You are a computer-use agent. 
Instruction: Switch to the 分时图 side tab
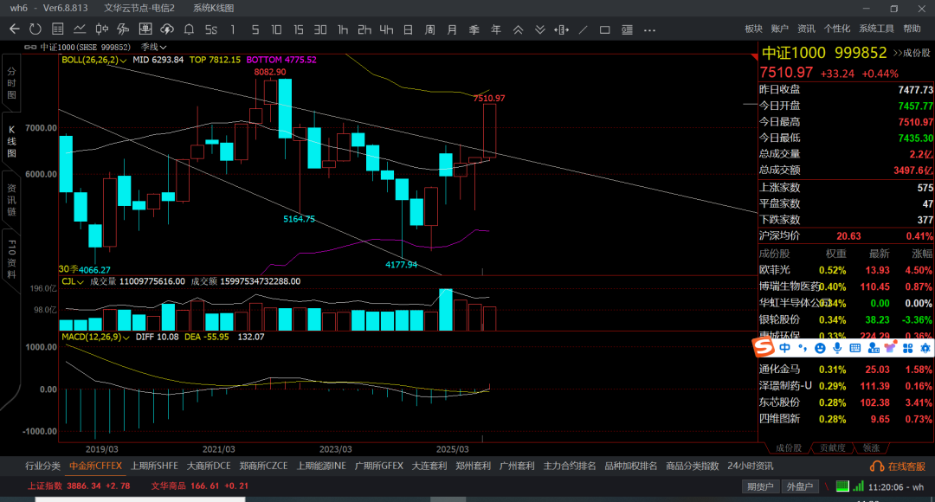pos(11,83)
